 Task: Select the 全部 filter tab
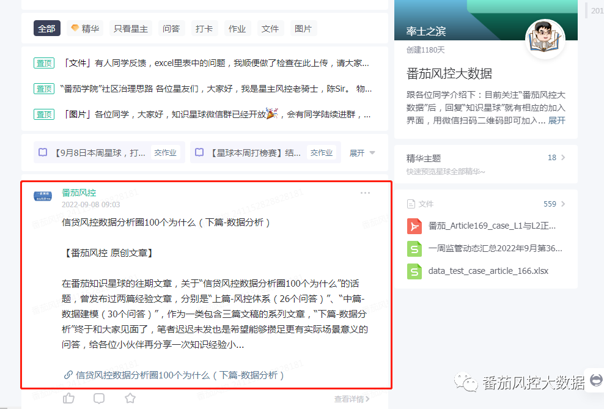click(47, 28)
